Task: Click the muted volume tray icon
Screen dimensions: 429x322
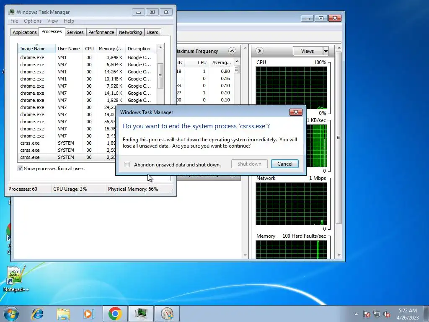Action: click(387, 314)
